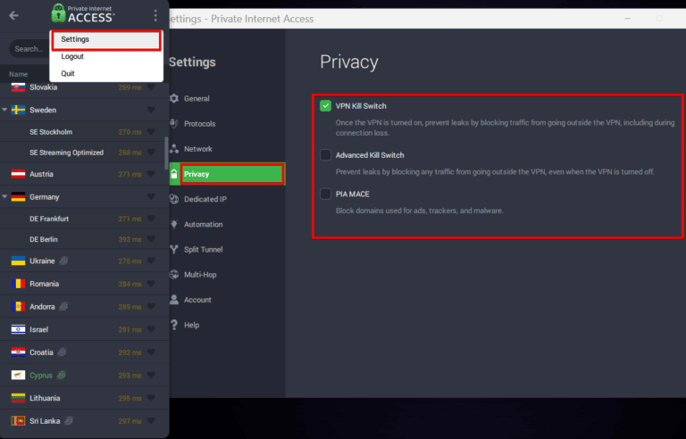Favorite Croatia with its heart icon

151,352
